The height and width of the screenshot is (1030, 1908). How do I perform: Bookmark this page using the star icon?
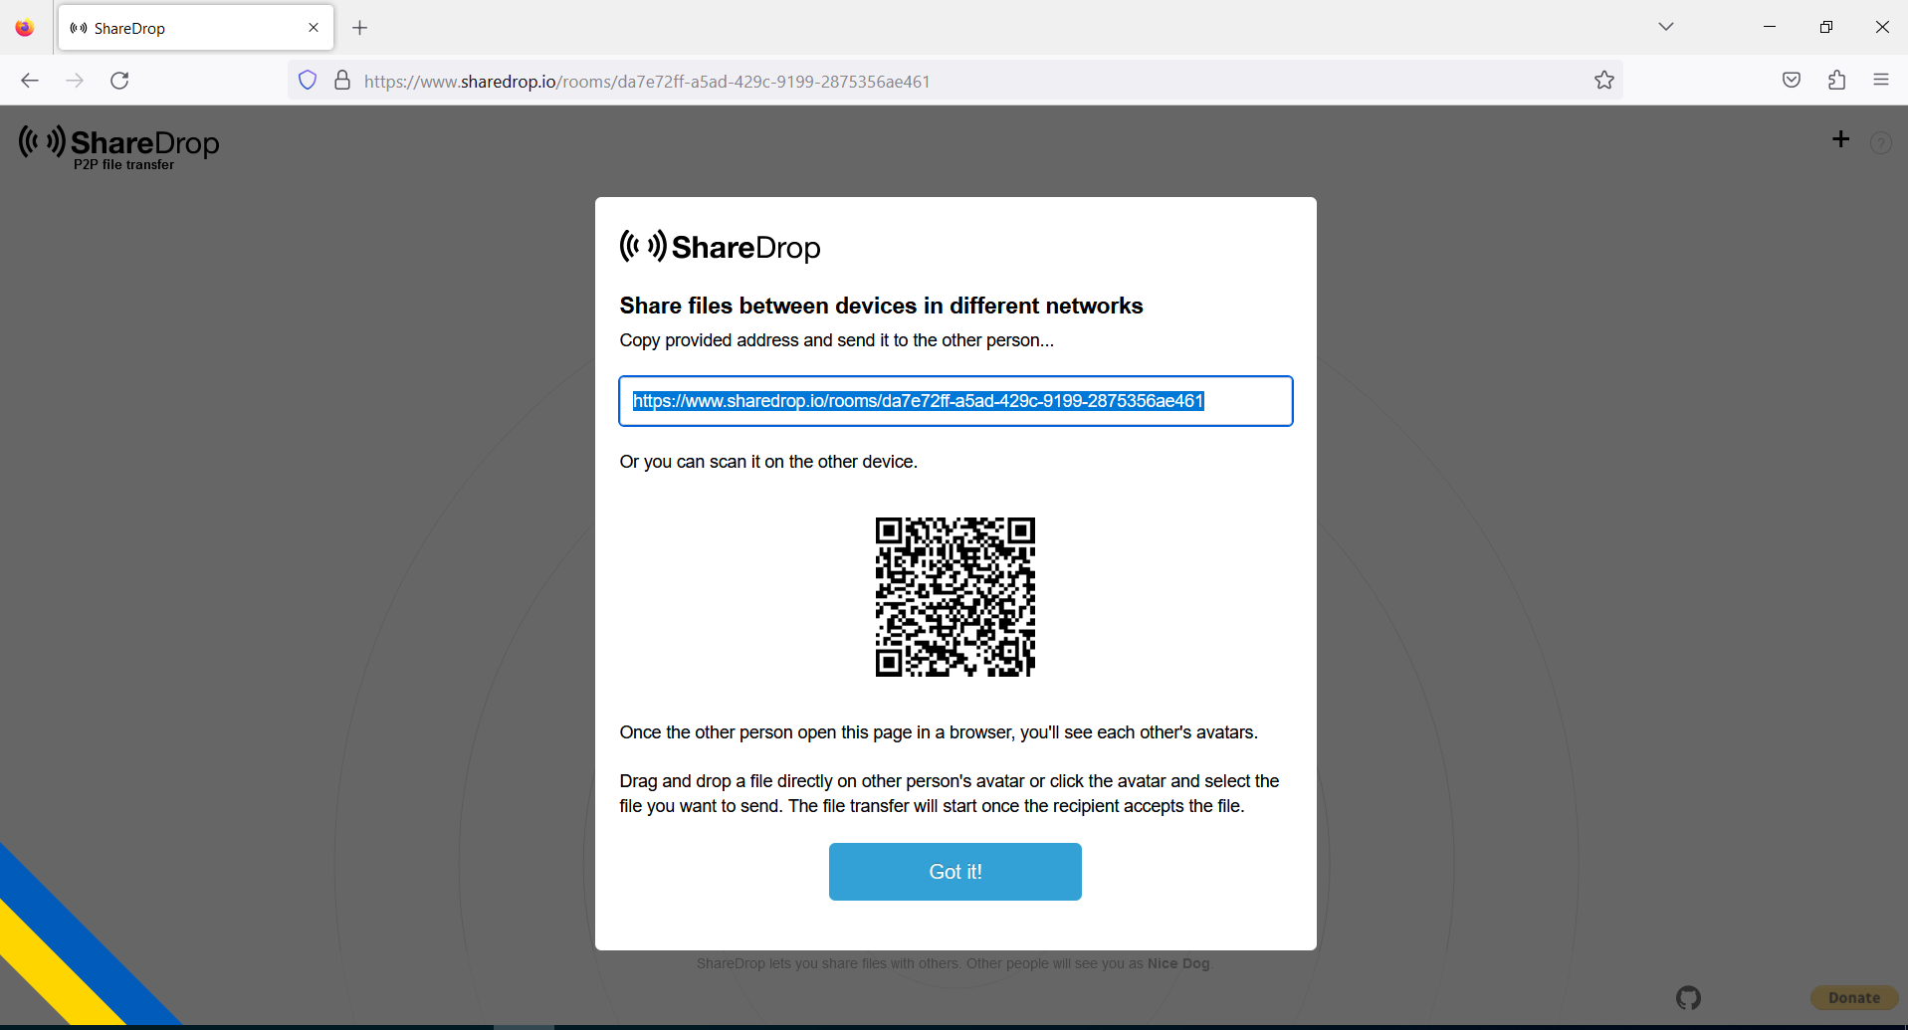pyautogui.click(x=1603, y=81)
